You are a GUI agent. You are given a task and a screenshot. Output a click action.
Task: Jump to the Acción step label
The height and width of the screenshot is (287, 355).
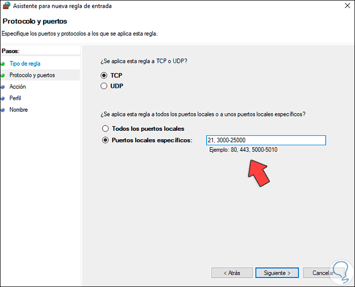[x=18, y=87]
